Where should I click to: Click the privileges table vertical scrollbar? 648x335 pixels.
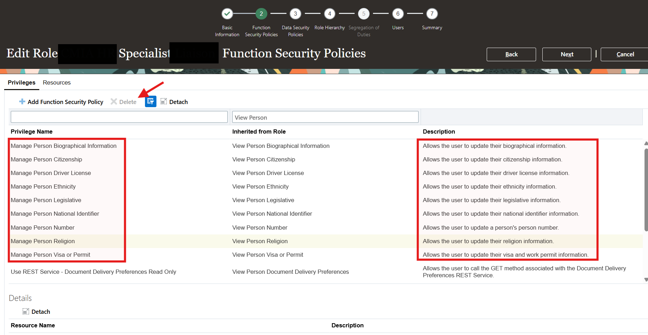(646, 190)
